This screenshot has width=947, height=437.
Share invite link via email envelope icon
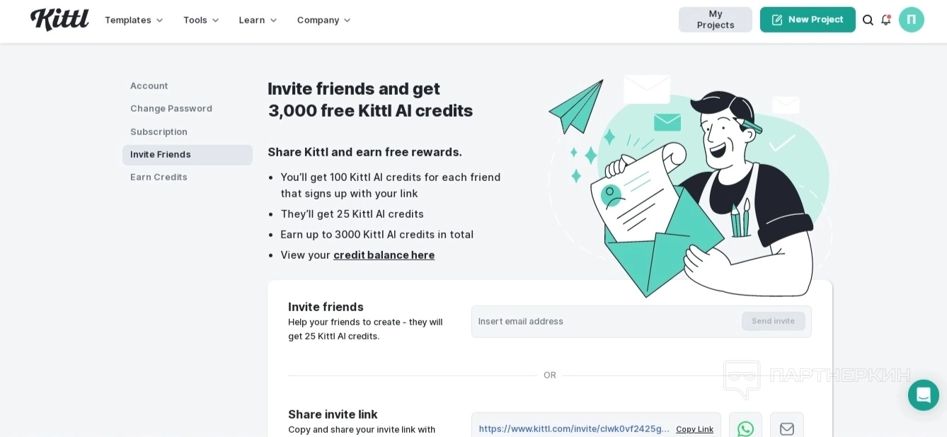(786, 429)
